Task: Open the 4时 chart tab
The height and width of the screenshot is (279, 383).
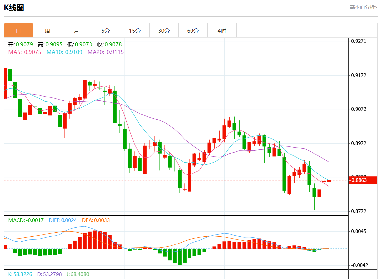Action: coord(222,31)
